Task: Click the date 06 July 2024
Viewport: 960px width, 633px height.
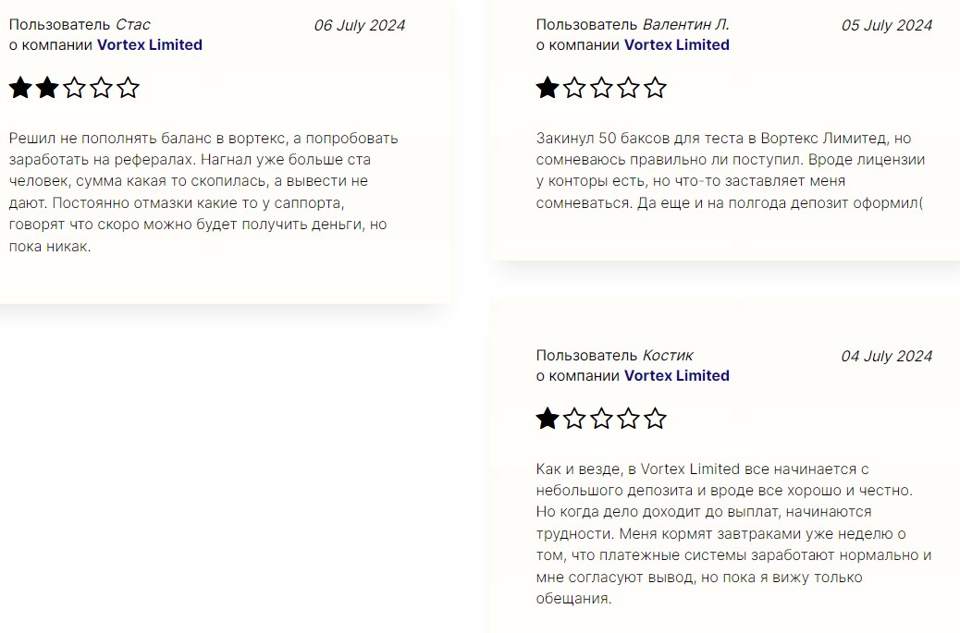Action: [360, 26]
